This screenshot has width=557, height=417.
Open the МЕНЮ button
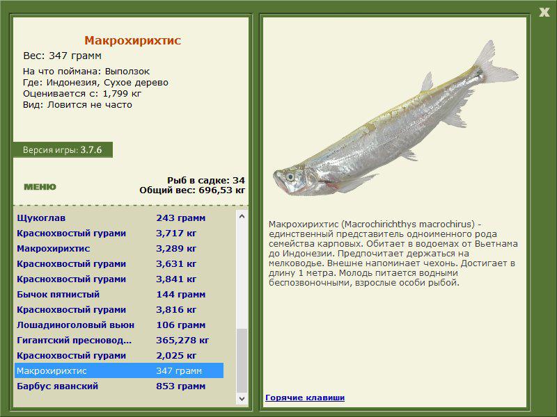pyautogui.click(x=40, y=187)
